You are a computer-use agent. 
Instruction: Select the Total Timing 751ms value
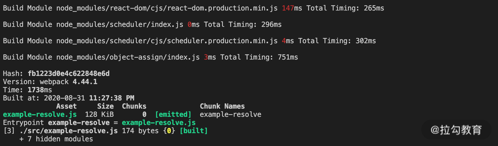pos(288,57)
